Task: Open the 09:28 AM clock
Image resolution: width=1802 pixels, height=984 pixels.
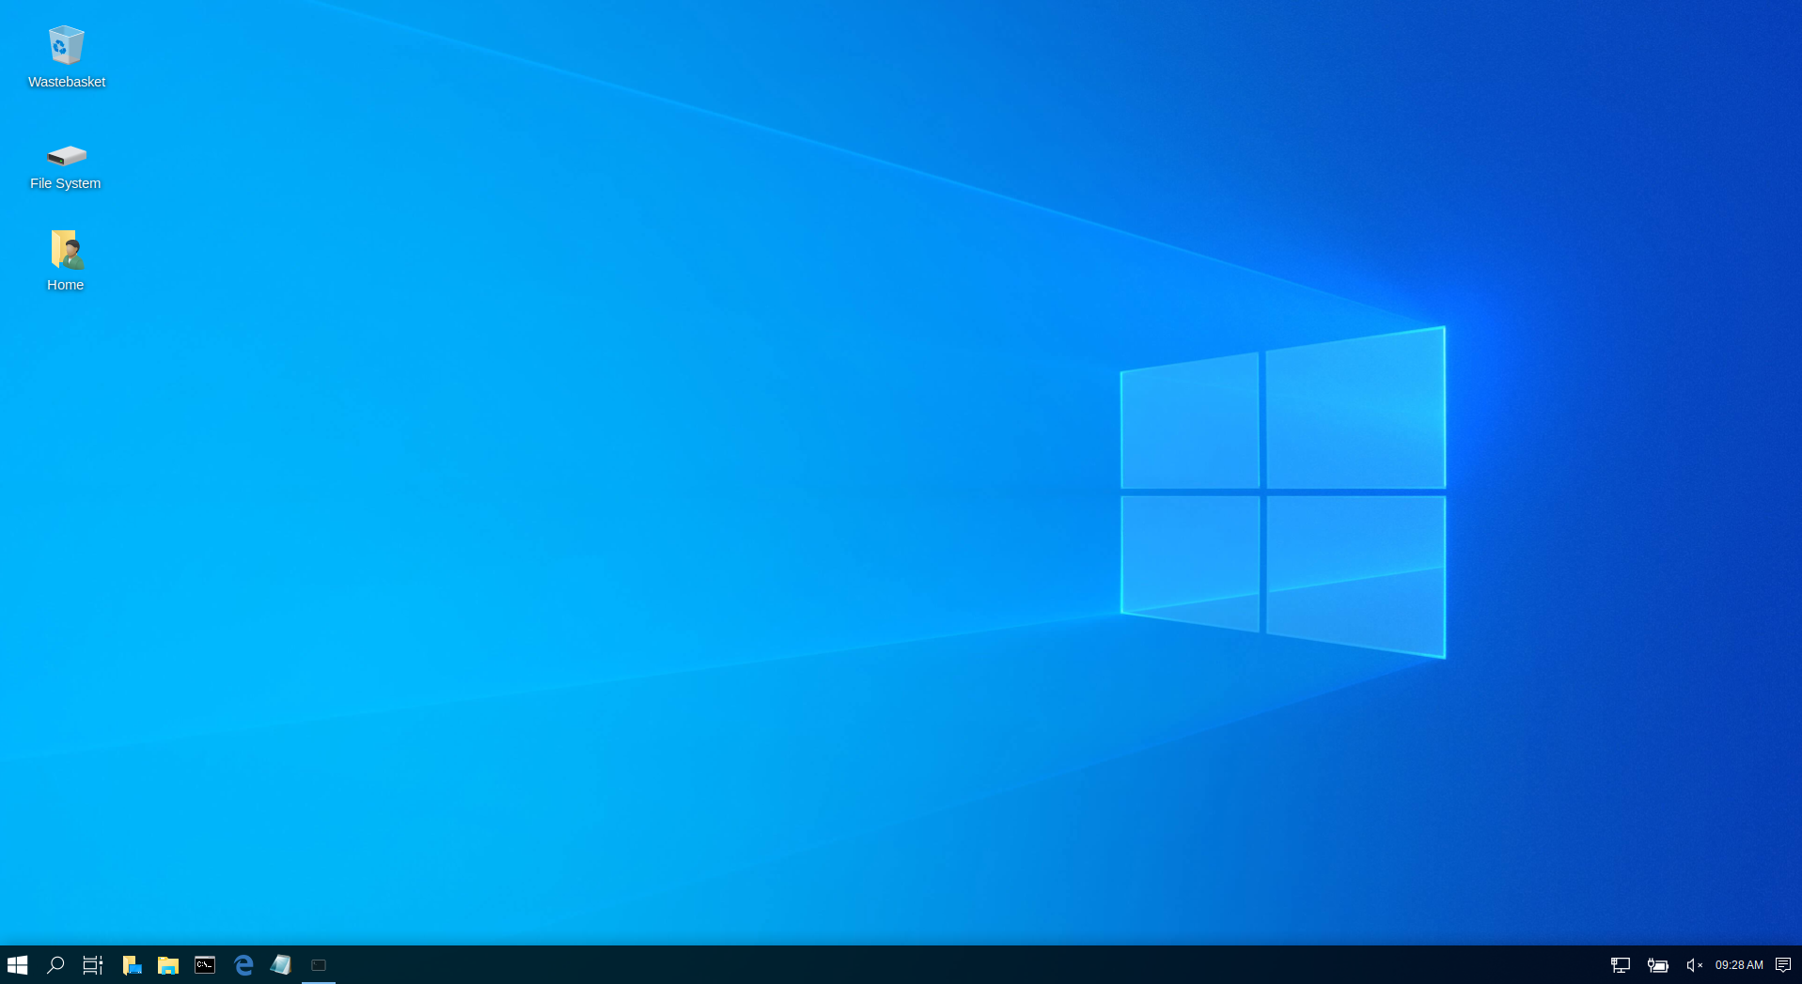Action: click(1739, 965)
